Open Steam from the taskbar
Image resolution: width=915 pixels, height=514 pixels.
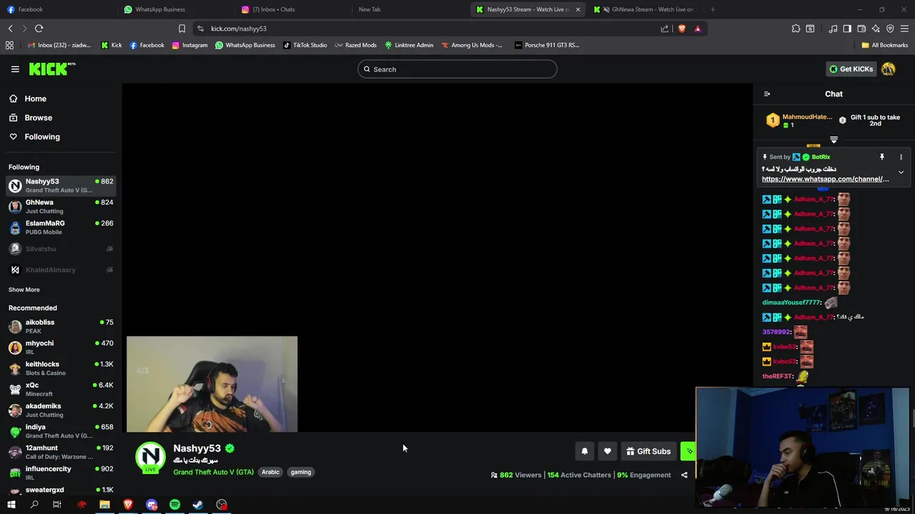tap(198, 505)
